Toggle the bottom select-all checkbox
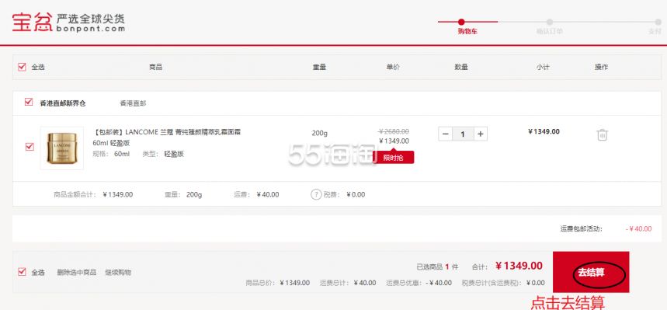 22,272
